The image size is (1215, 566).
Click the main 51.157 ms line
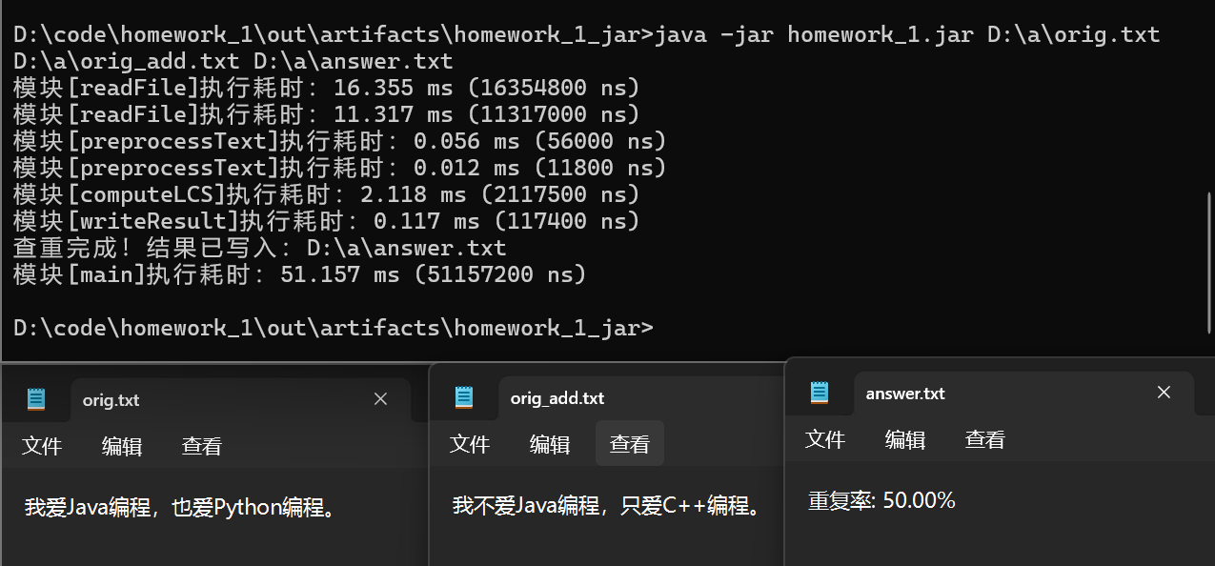(x=300, y=275)
